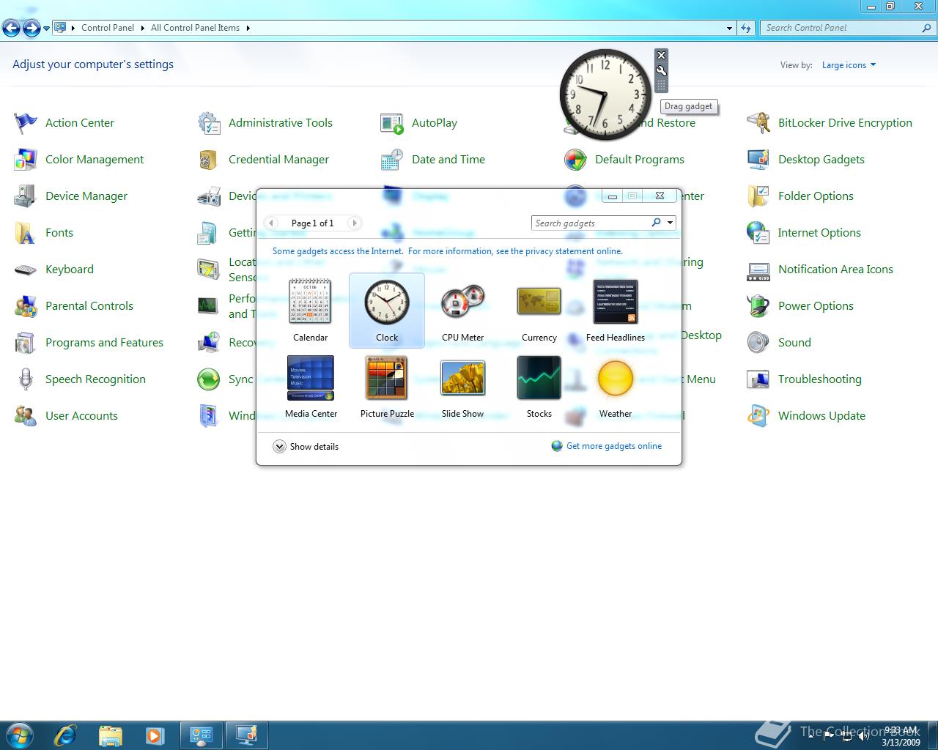Pick the Feed Headlines gadget

615,310
